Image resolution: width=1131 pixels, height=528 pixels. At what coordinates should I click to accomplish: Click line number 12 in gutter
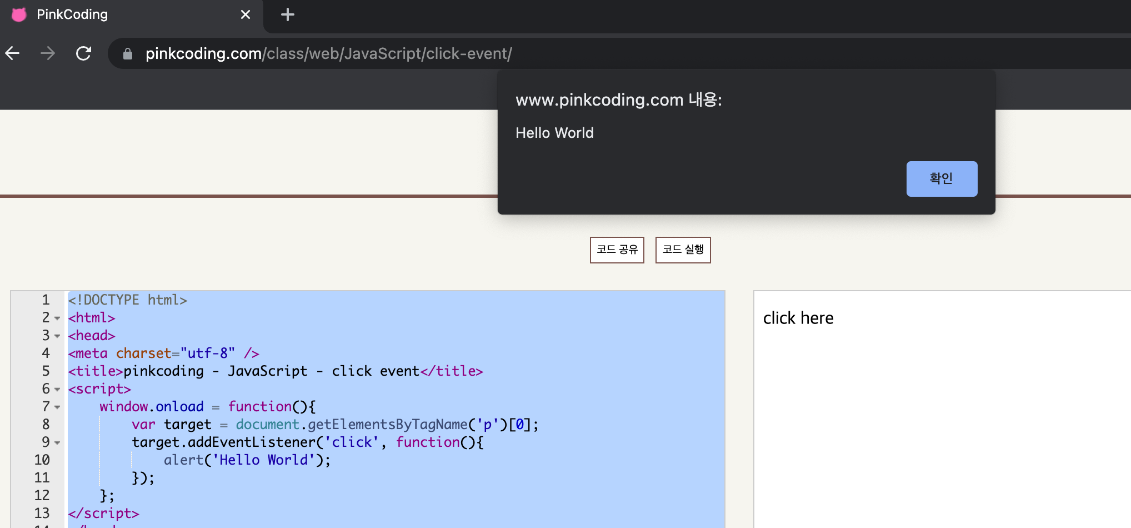pyautogui.click(x=42, y=496)
